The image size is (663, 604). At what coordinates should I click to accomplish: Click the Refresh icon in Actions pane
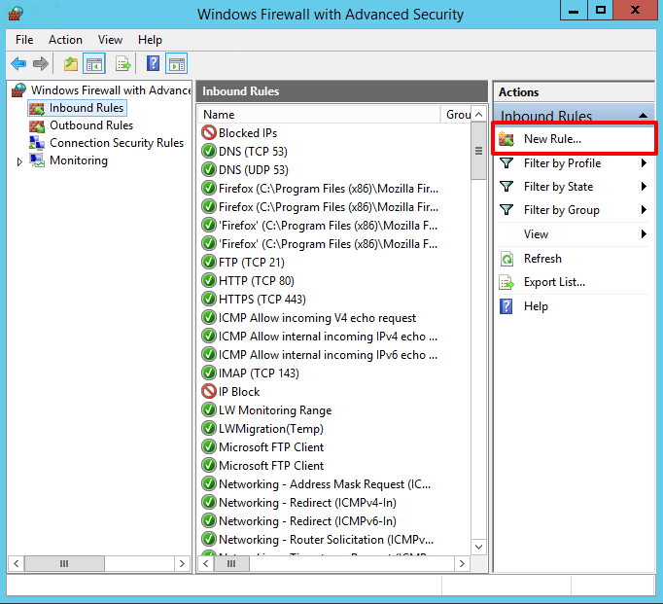tap(506, 259)
